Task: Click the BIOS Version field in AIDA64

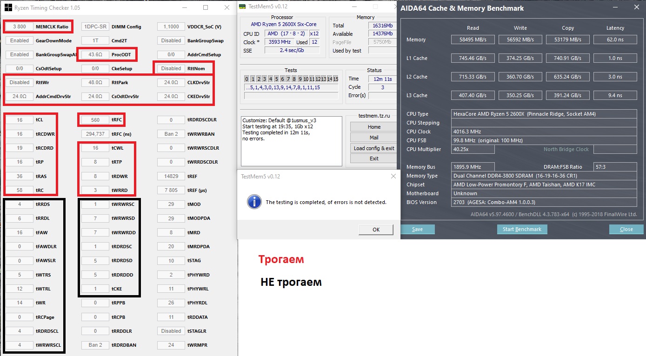Action: (x=544, y=202)
